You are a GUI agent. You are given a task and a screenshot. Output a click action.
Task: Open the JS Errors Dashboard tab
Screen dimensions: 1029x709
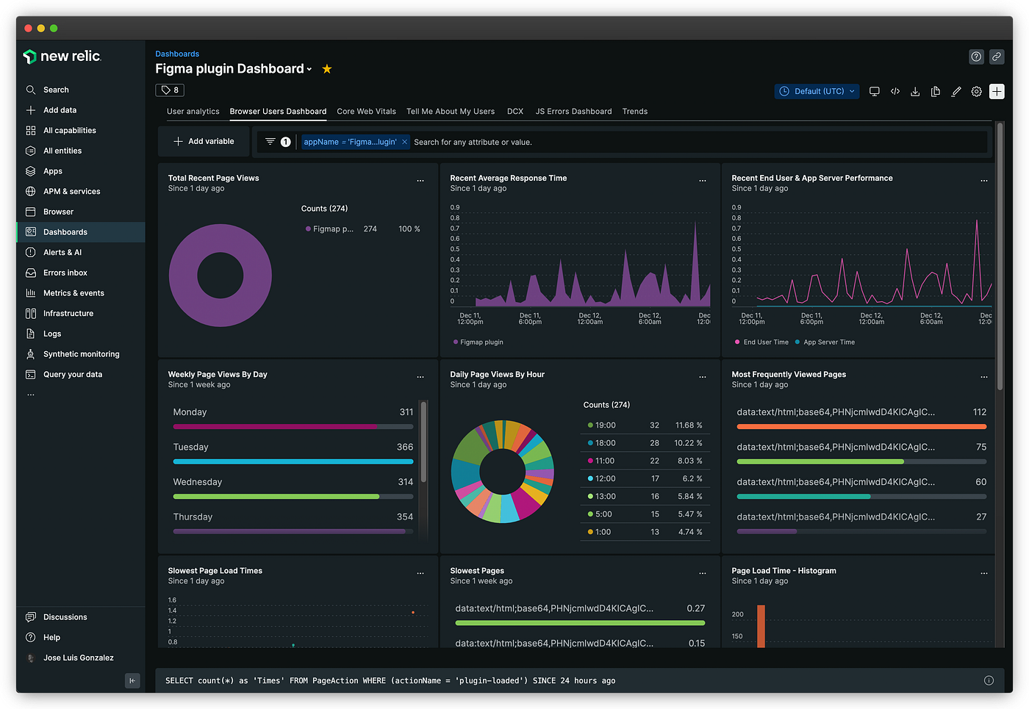point(573,112)
